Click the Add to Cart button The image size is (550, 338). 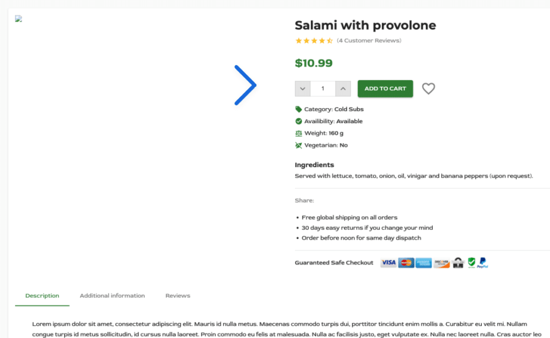click(x=385, y=89)
